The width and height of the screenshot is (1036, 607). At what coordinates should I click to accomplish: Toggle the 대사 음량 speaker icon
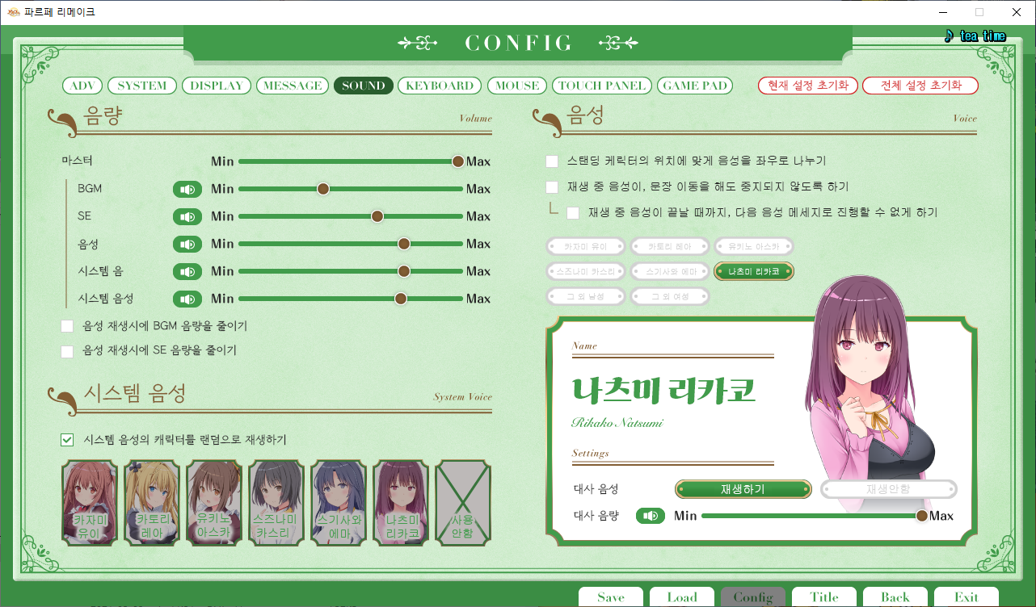tap(651, 516)
